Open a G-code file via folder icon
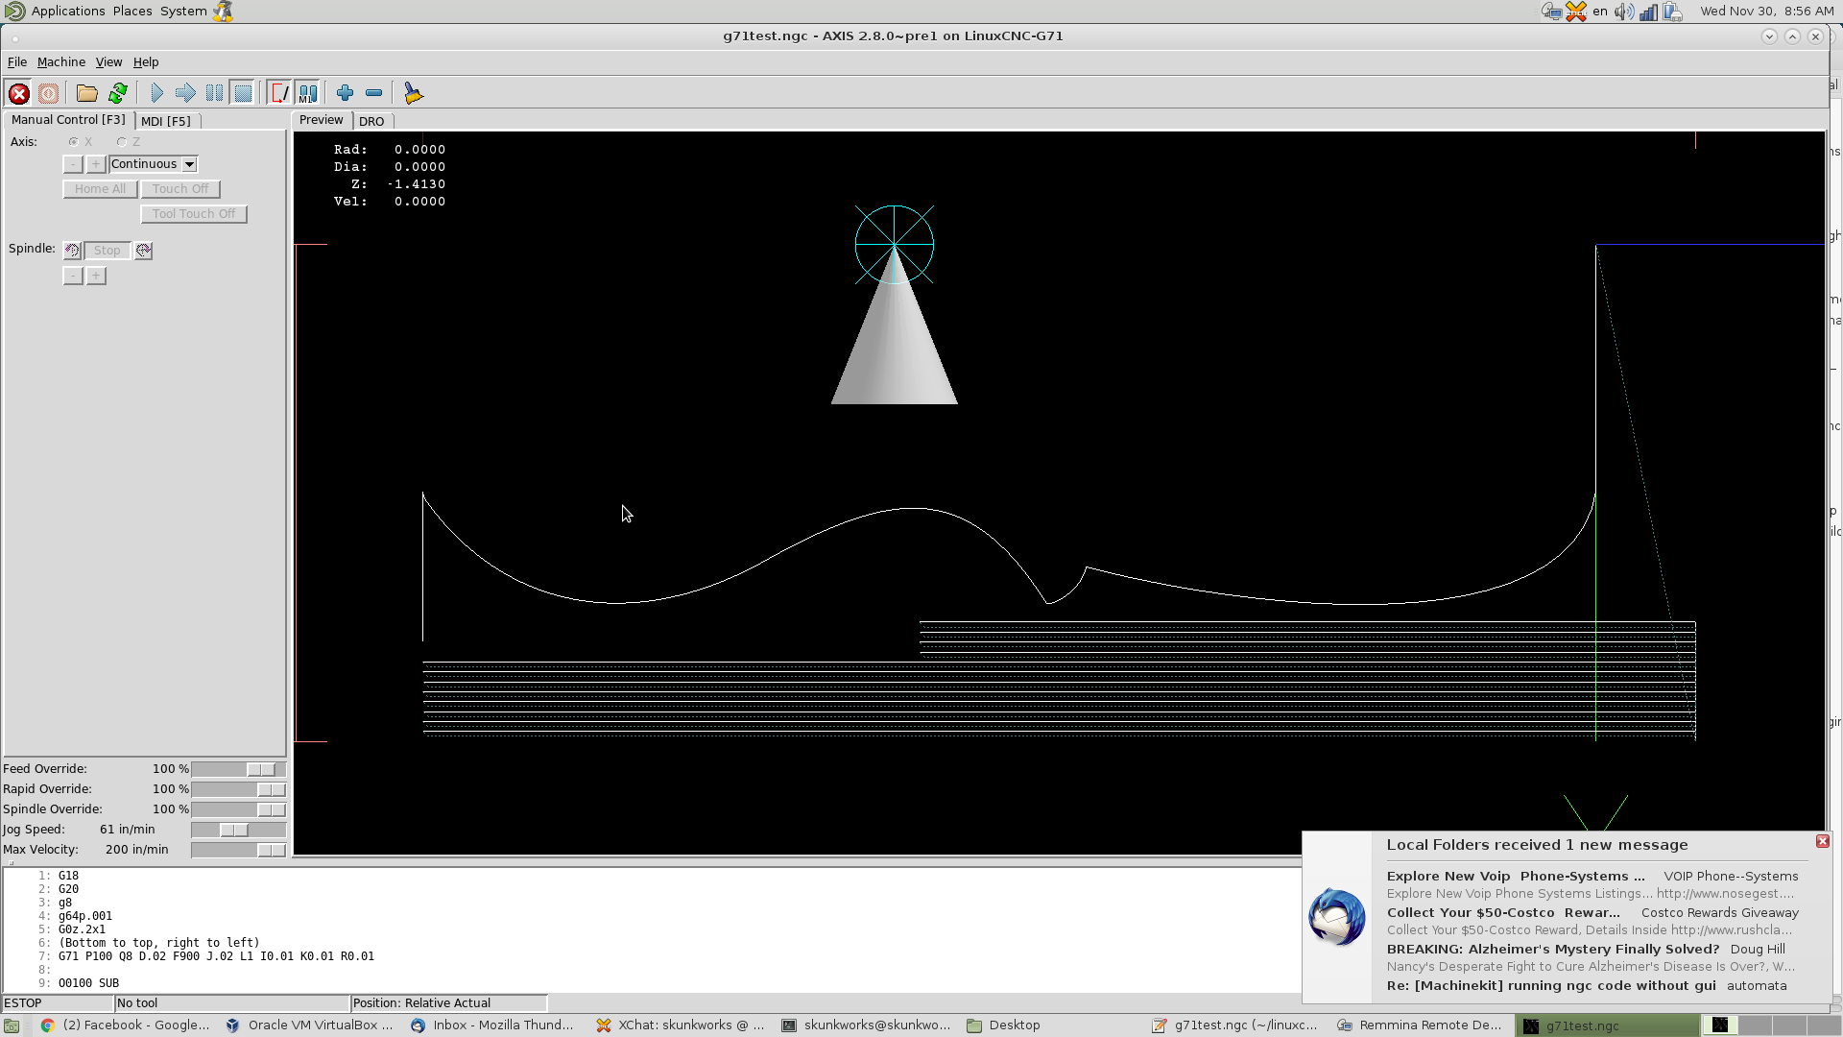The height and width of the screenshot is (1037, 1843). coord(87,93)
